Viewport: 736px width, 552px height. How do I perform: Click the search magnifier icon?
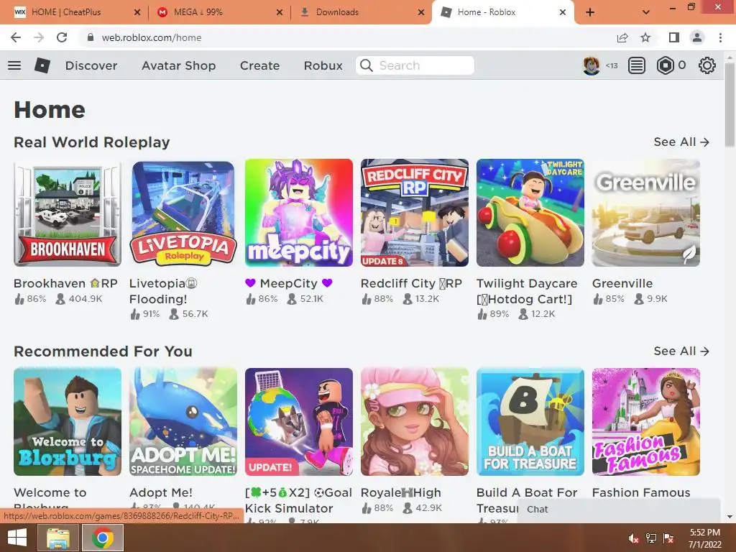click(366, 65)
